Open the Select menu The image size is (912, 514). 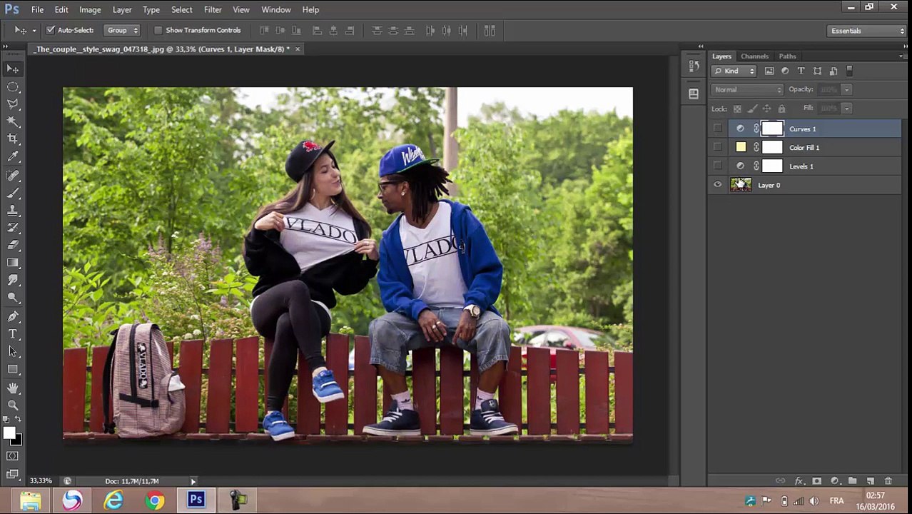coord(181,9)
